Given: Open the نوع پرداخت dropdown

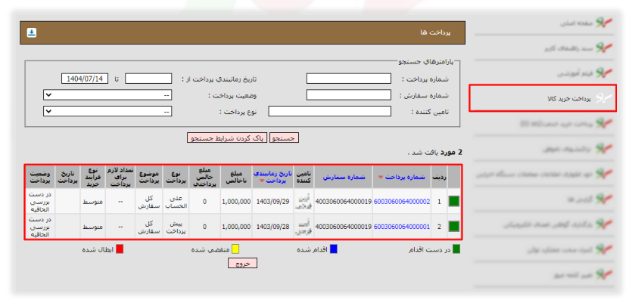Looking at the screenshot, I should click(107, 111).
